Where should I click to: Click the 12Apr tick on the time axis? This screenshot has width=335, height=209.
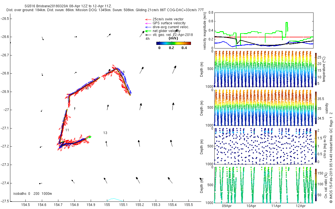point(301,206)
